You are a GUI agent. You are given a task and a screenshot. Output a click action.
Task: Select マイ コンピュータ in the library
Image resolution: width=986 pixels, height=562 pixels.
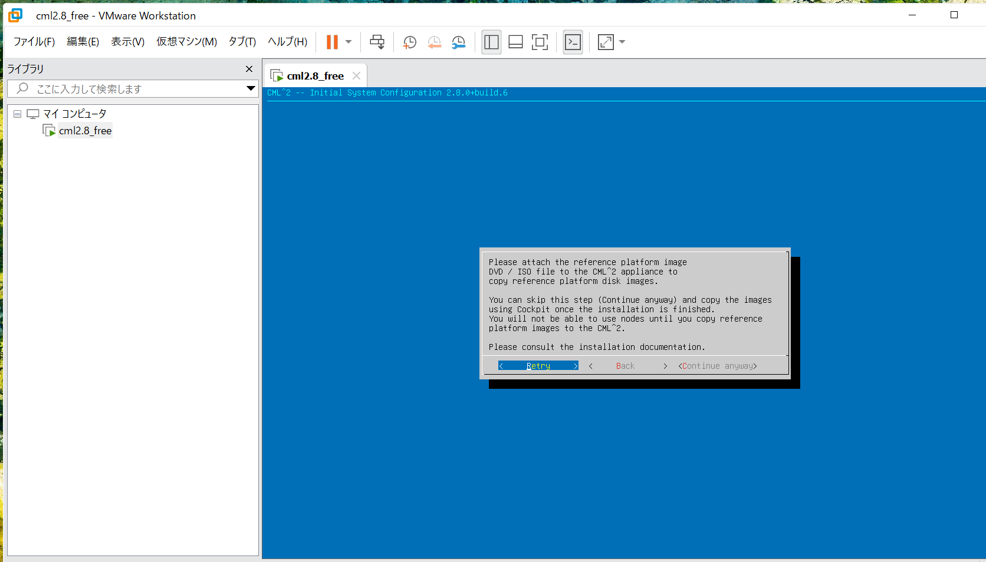tap(74, 114)
